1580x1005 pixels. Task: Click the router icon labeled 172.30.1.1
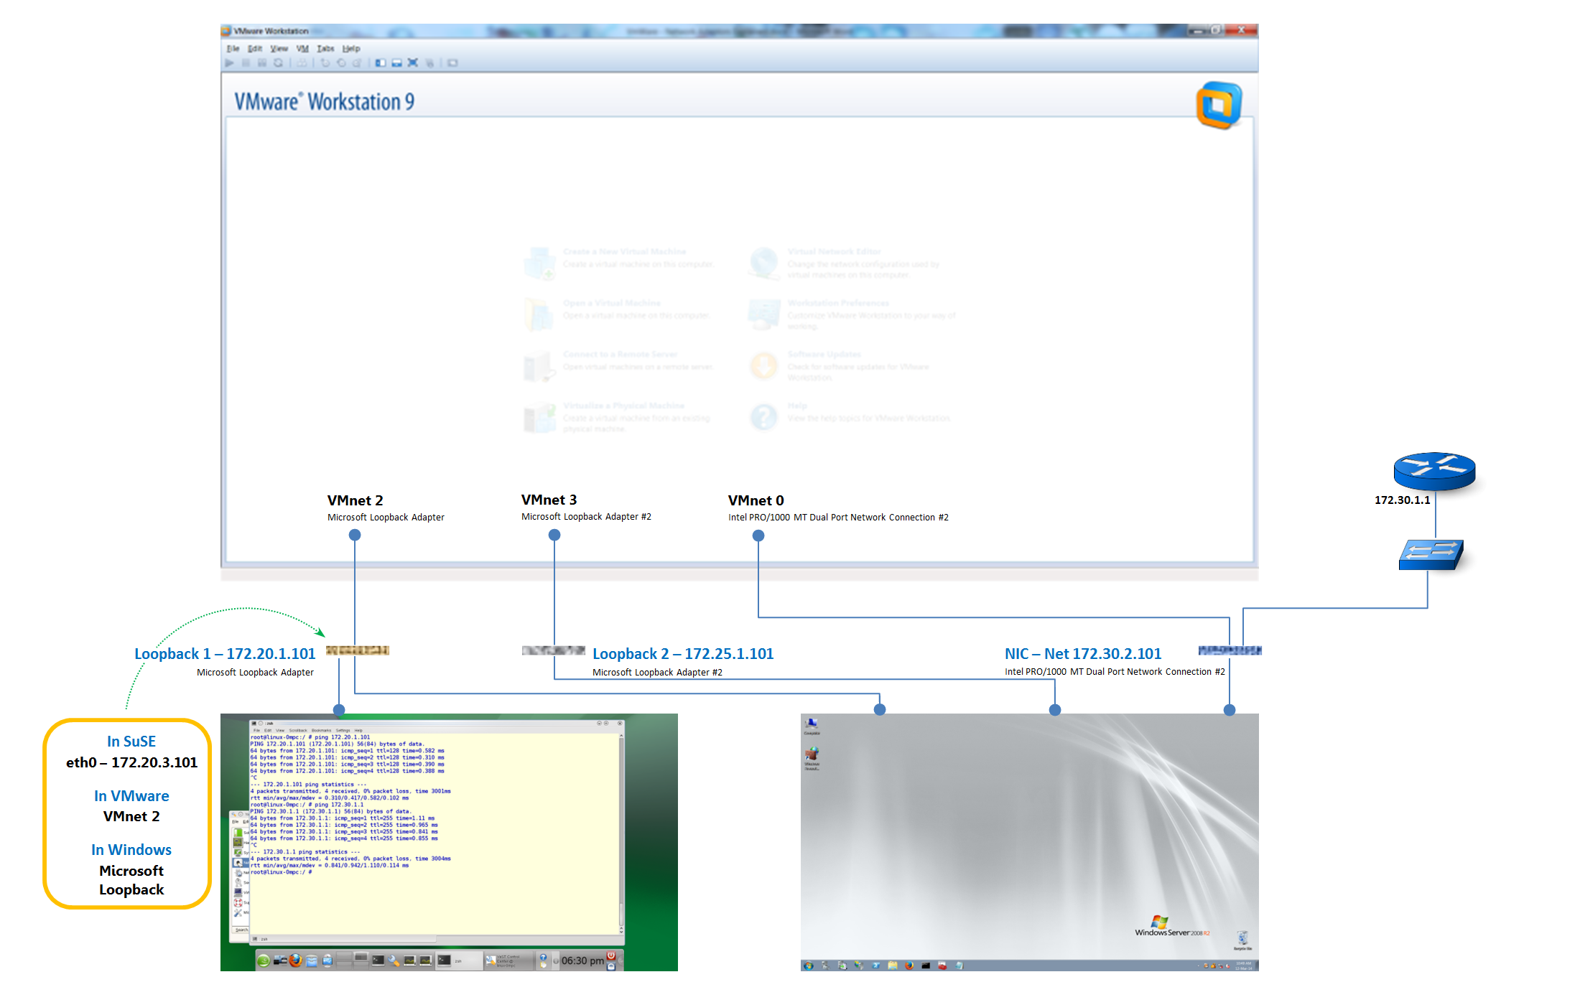(1434, 471)
